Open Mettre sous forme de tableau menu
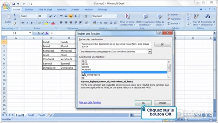 [x=145, y=19]
